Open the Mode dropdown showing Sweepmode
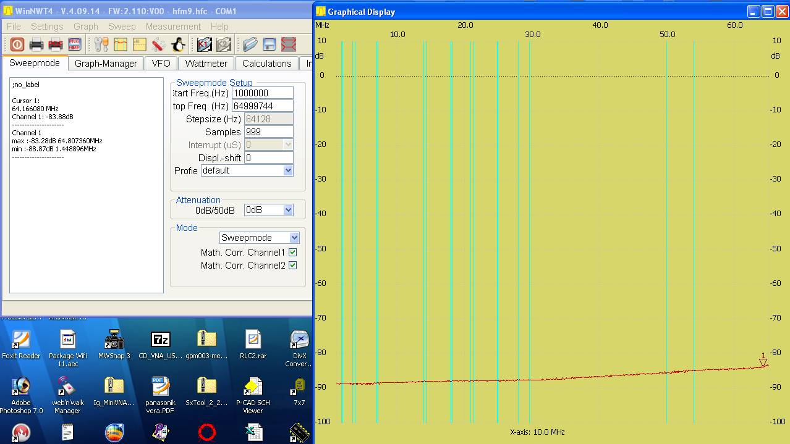Screen dimensions: 790x444 click(294, 238)
